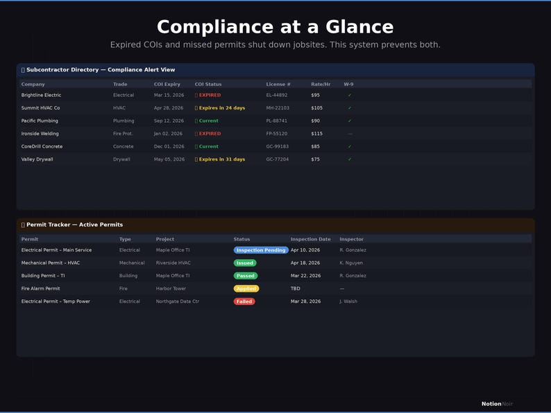Click the W-9 checkmark for CoreDrill Concrete
551x413 pixels.
coord(350,147)
